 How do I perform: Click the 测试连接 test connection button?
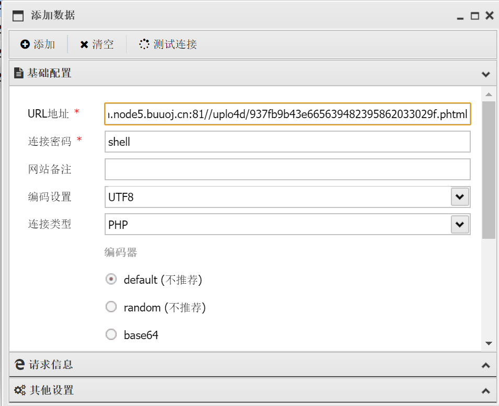pyautogui.click(x=168, y=44)
